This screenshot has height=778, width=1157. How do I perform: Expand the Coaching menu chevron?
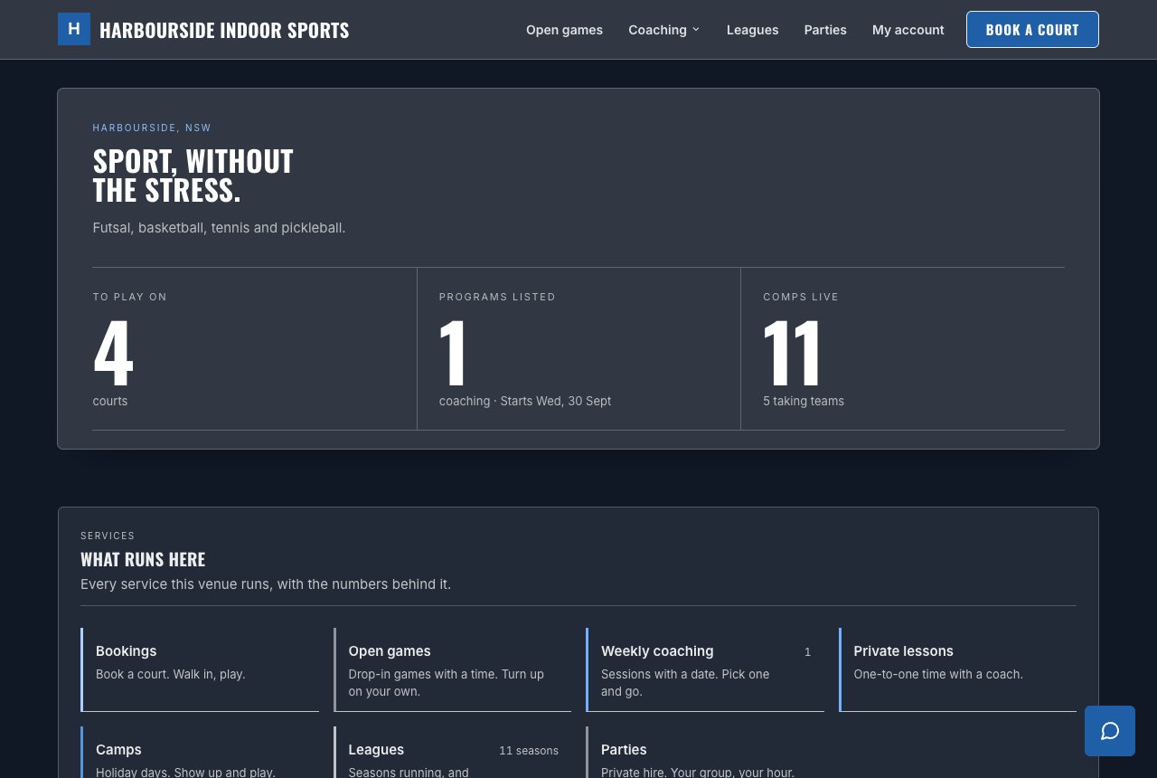pos(696,30)
